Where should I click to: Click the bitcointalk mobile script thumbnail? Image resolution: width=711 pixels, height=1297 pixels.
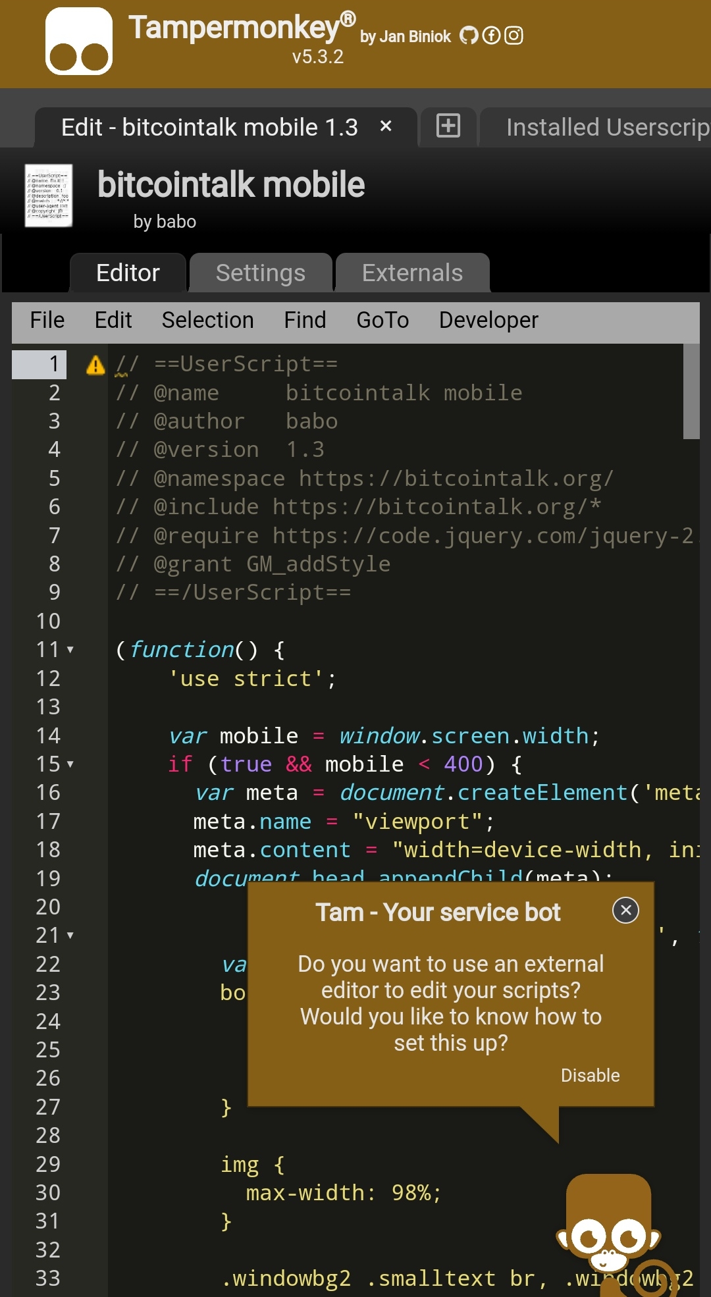(x=49, y=196)
